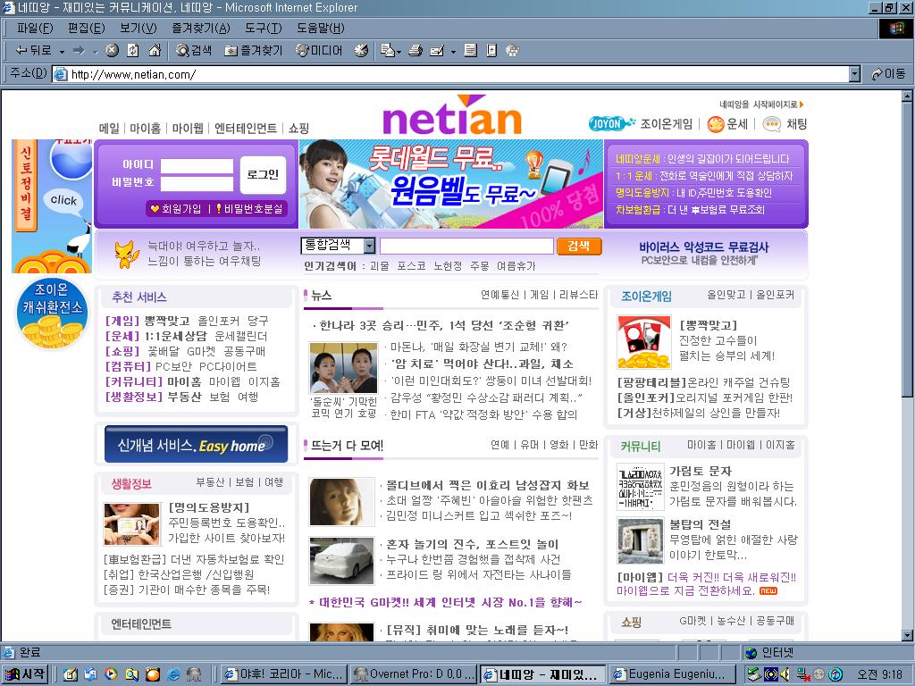The image size is (915, 686).
Task: Click the Refresh page toolbar icon
Action: (x=133, y=51)
